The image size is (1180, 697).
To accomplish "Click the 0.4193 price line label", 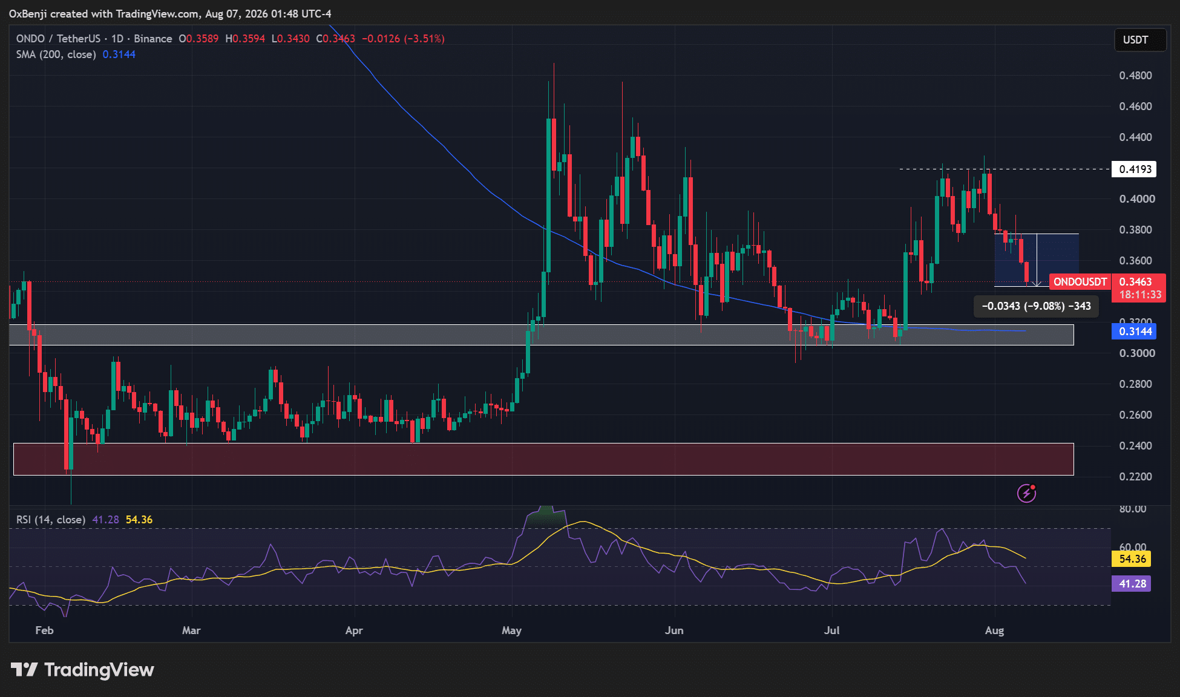I will (x=1134, y=169).
